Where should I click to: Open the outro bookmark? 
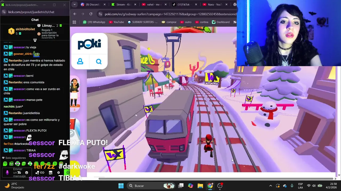(186, 22)
